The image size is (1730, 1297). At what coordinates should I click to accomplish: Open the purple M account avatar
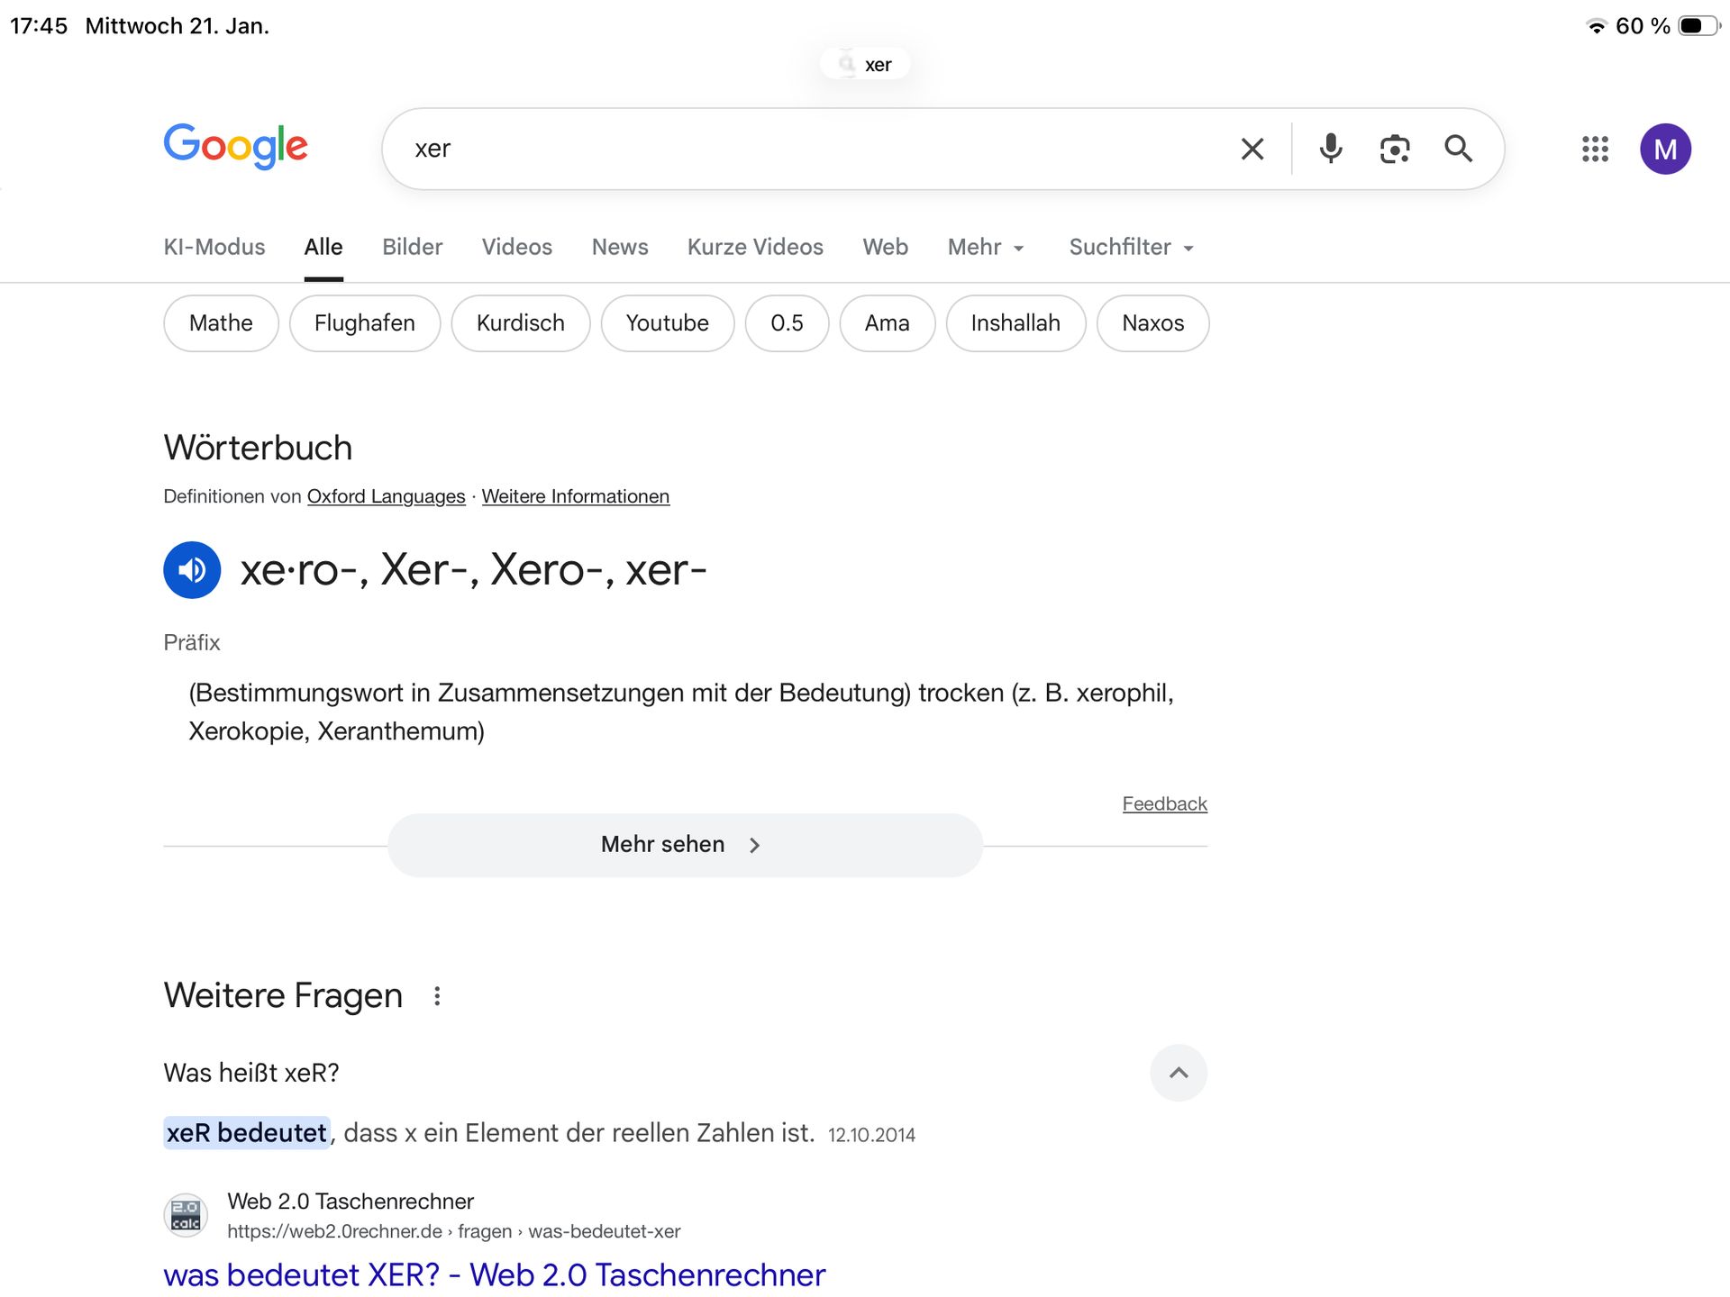pyautogui.click(x=1664, y=149)
